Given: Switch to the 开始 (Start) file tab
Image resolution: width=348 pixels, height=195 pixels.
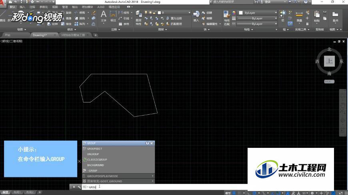Looking at the screenshot, I should coord(8,35).
